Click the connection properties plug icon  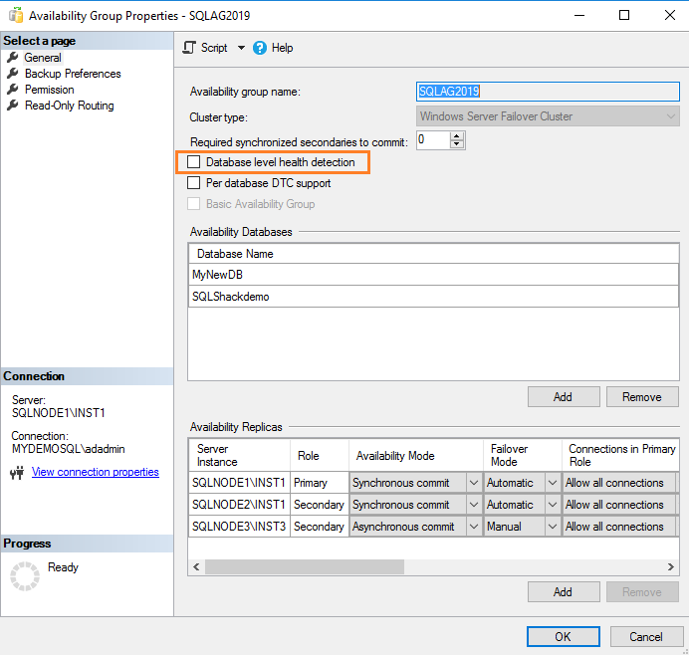coord(17,472)
